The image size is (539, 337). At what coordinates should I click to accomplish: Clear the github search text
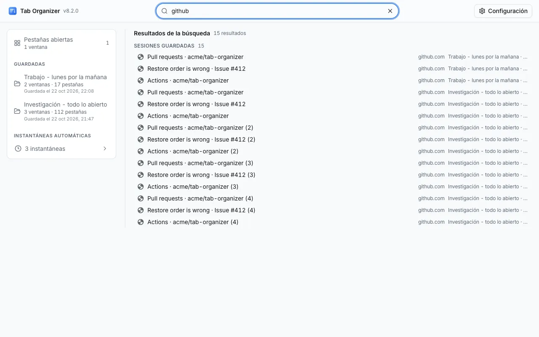tap(390, 11)
